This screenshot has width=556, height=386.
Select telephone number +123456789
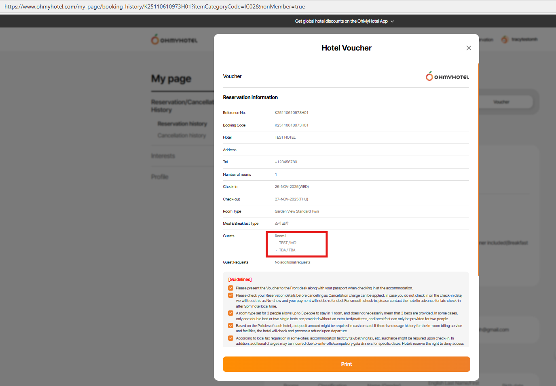tap(286, 162)
